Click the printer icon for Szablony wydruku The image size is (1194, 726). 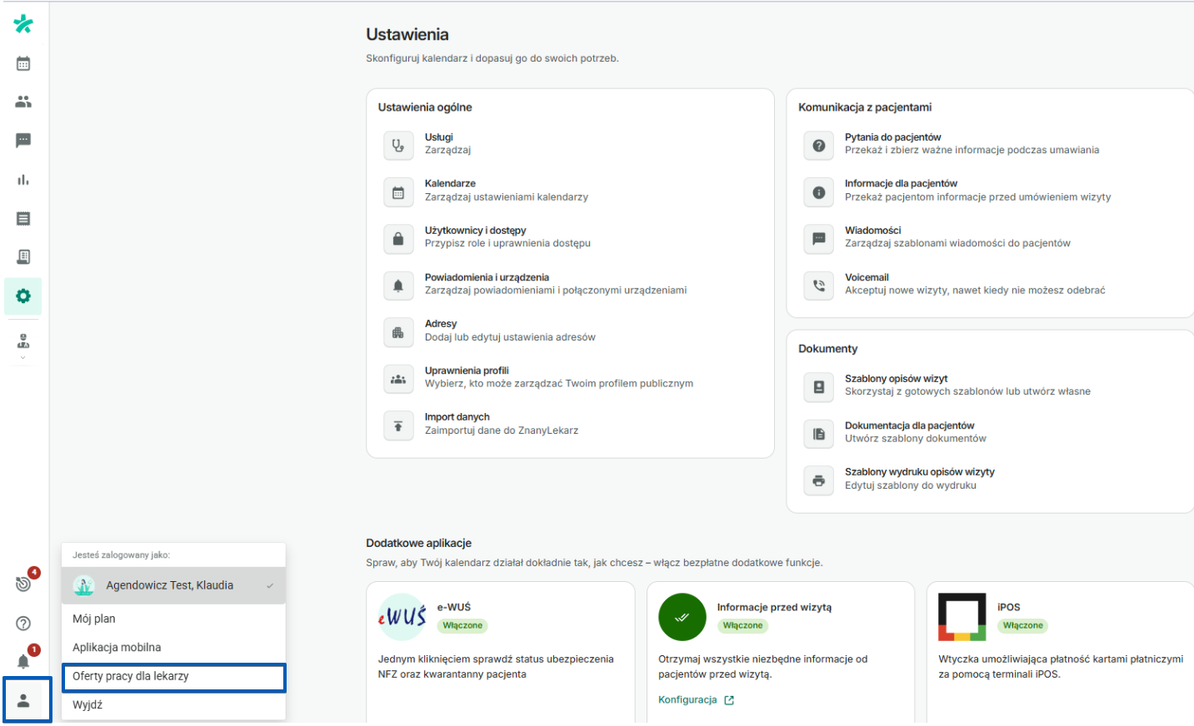coord(818,480)
